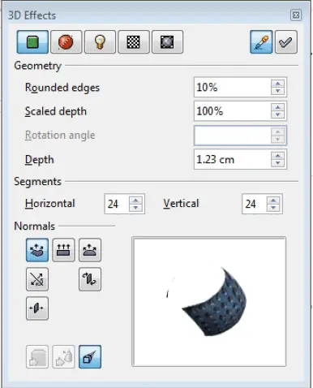The image size is (313, 388).
Task: Click Convert to 3D icon
Action: click(37, 356)
